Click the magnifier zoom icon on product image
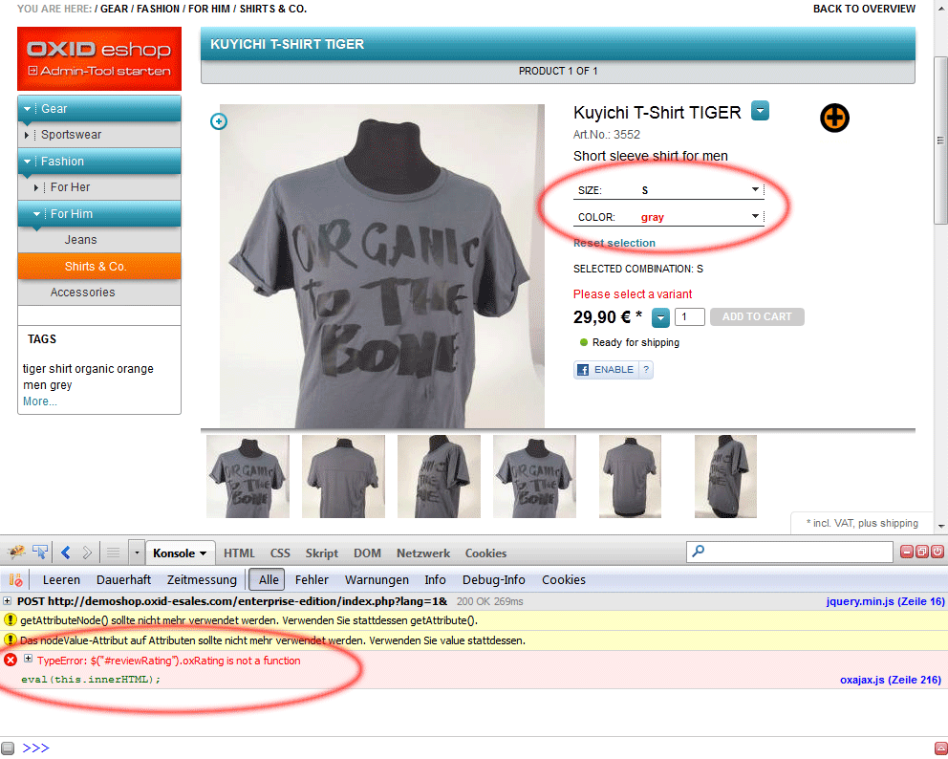This screenshot has height=759, width=948. (219, 121)
